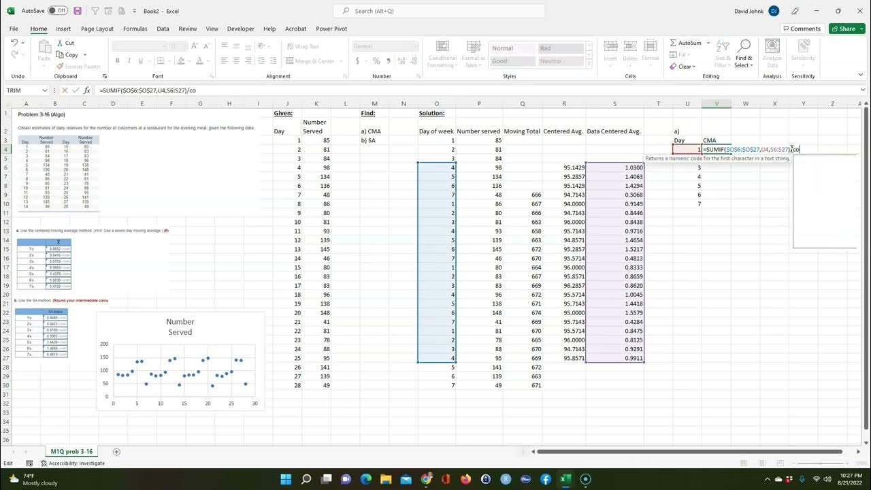Switch to the Insert ribbon tab

click(x=63, y=29)
